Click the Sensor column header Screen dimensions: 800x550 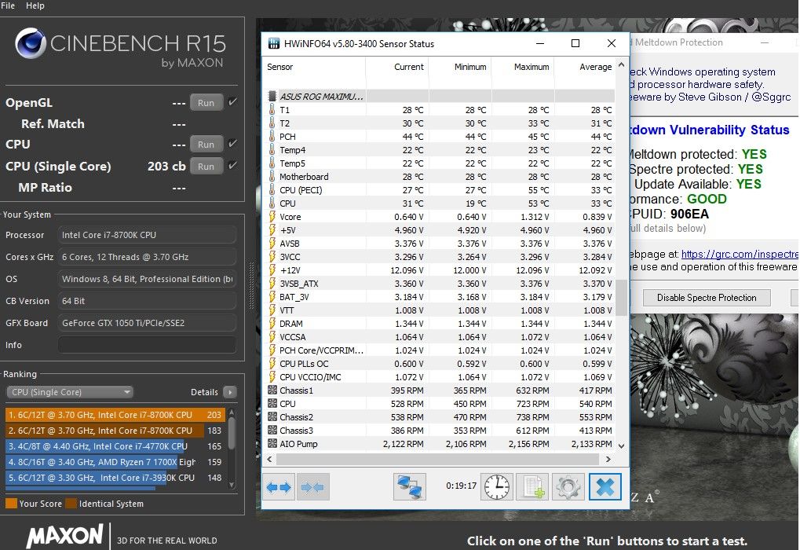tap(314, 67)
